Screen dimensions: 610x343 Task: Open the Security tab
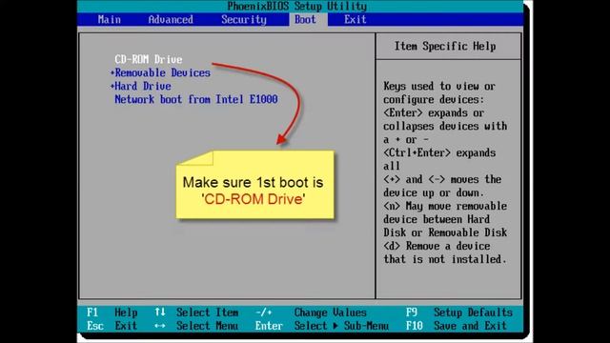click(x=244, y=19)
